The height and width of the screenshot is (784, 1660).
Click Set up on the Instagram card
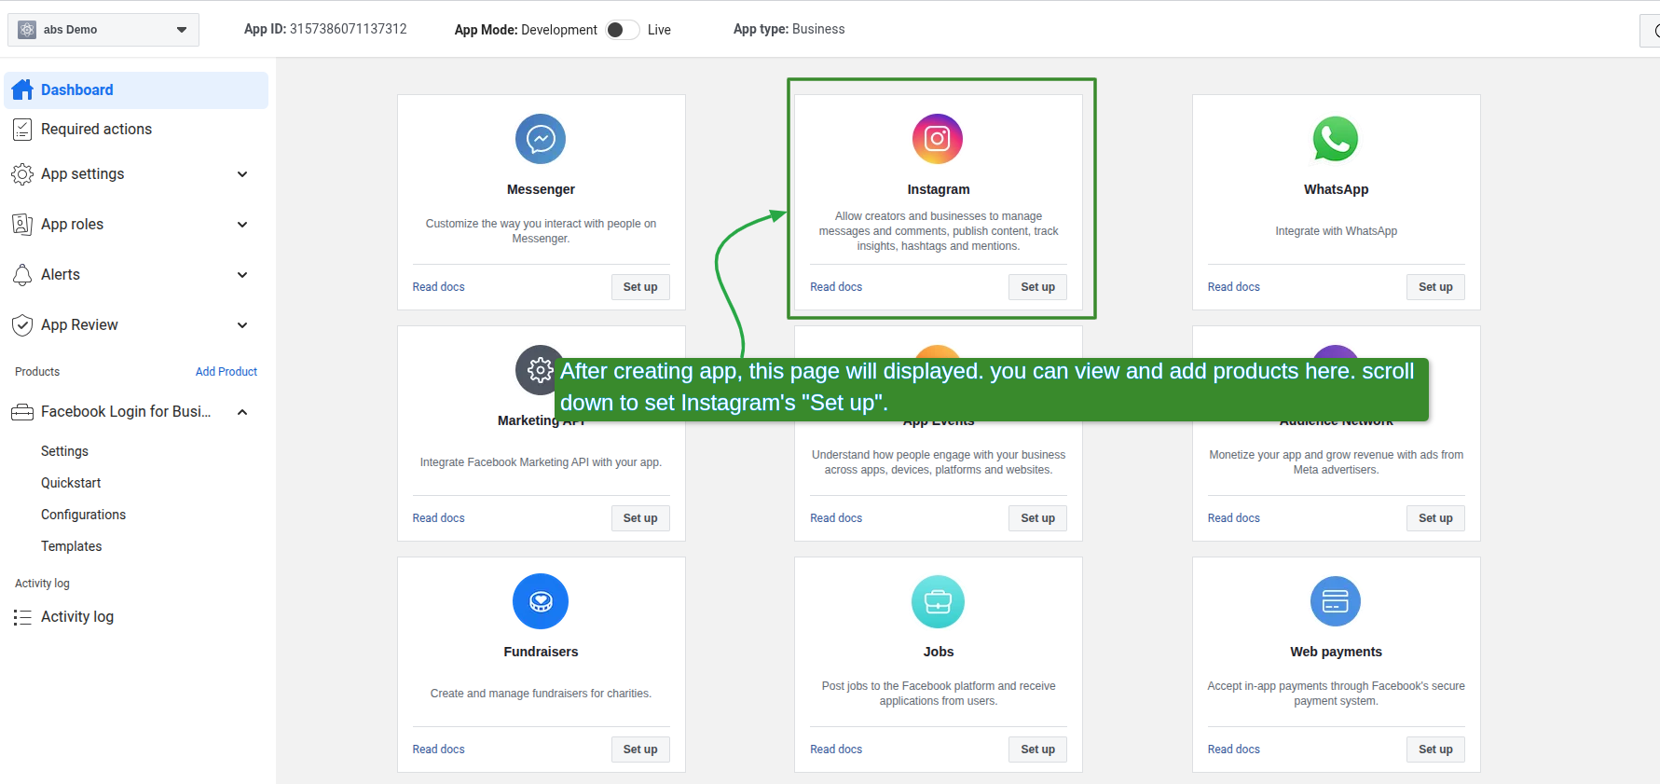pos(1037,287)
